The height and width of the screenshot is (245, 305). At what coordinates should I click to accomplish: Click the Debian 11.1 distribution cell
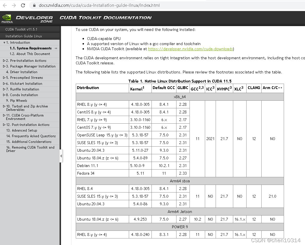tap(102, 166)
